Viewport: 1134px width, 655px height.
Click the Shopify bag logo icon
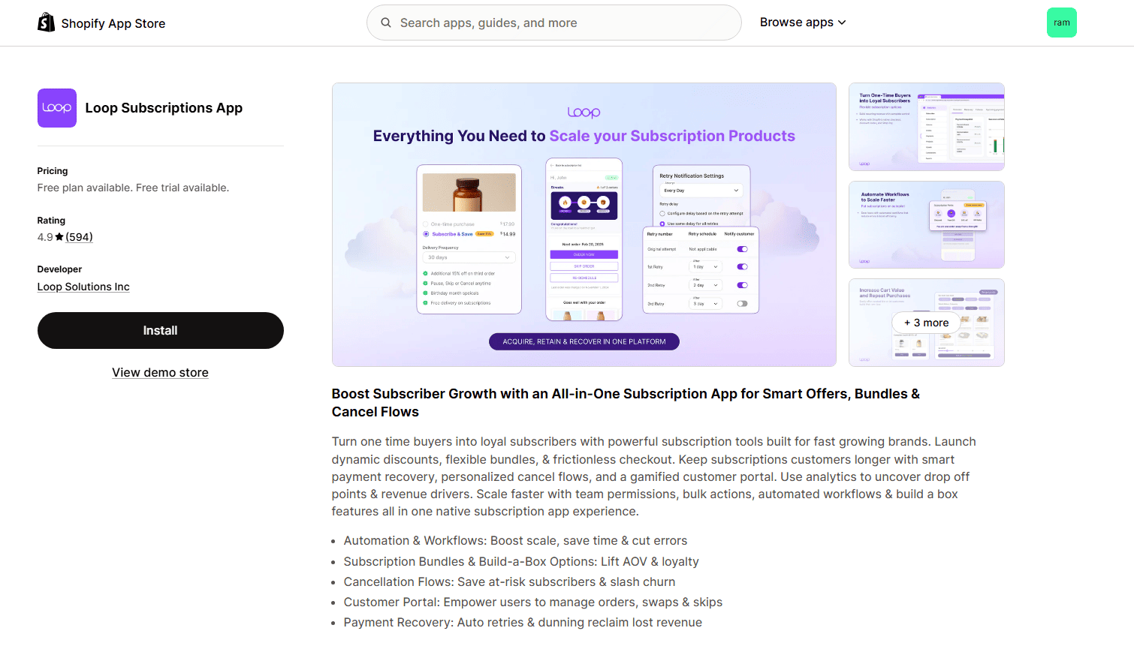47,23
